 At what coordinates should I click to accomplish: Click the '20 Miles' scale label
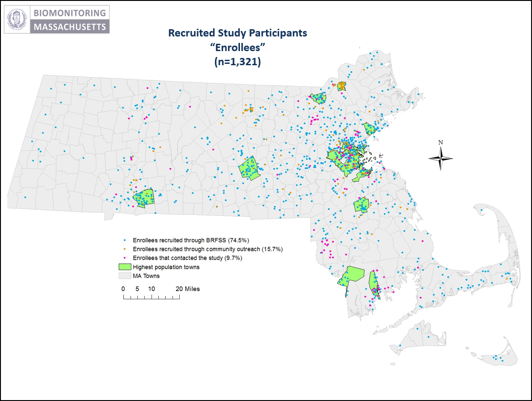[x=188, y=289]
